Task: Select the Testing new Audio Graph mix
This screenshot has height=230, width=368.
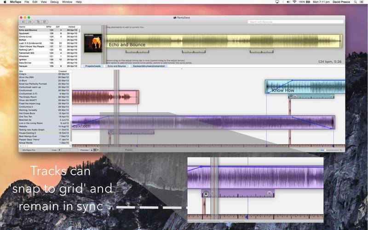Action: point(44,130)
